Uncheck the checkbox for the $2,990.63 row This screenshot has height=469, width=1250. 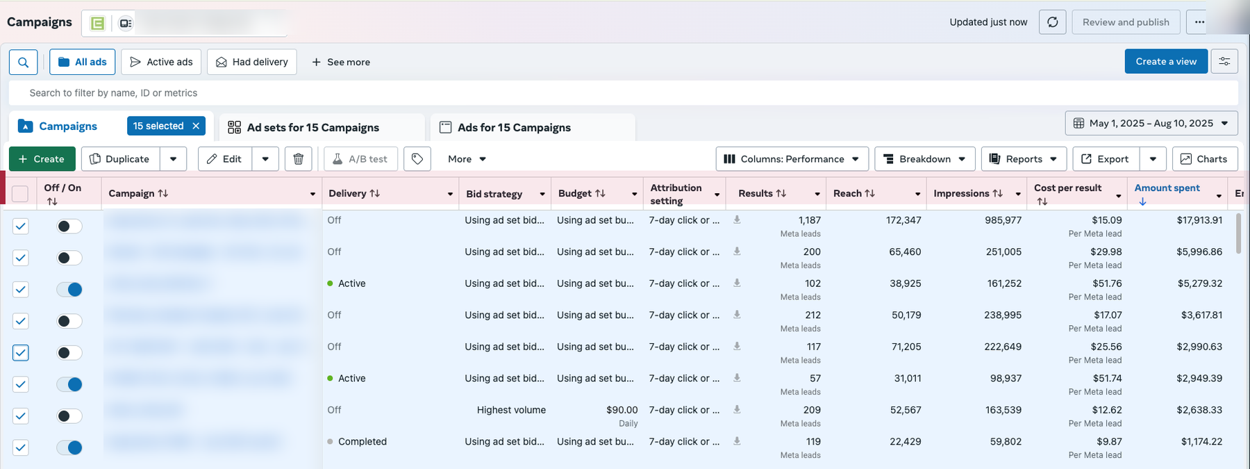[x=21, y=353]
